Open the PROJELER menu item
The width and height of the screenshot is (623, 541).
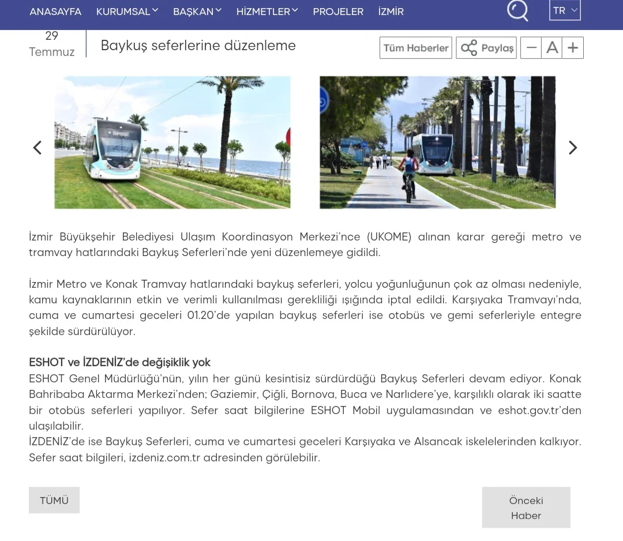click(x=338, y=12)
